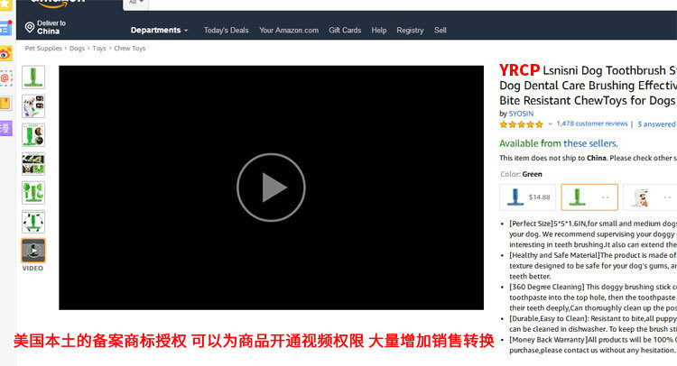Image resolution: width=677 pixels, height=366 pixels.
Task: Select the third thumbnail with dog face
Action: 33,135
